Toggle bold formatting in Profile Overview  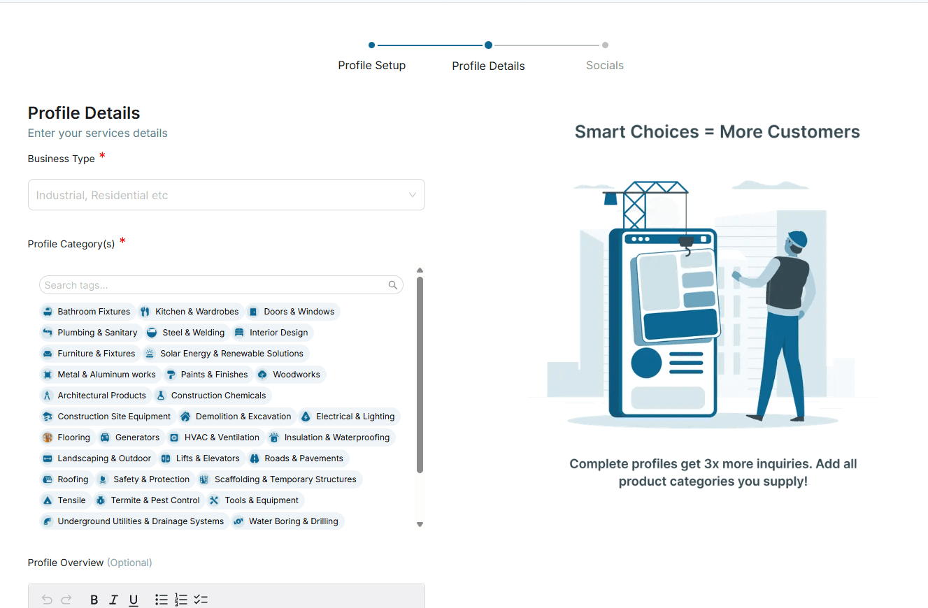point(94,600)
